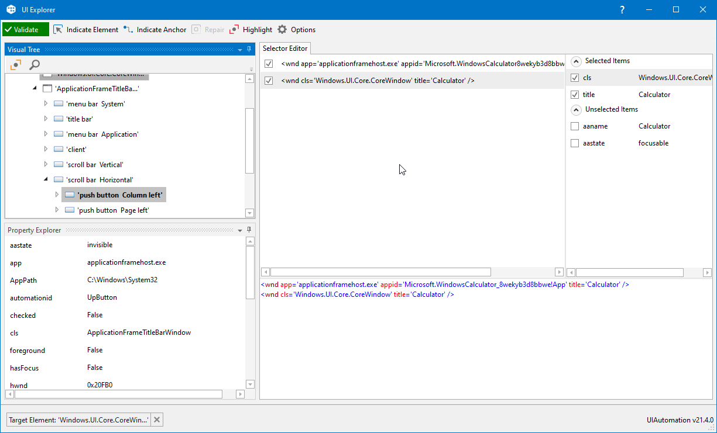Open the help question mark in title bar

622,9
